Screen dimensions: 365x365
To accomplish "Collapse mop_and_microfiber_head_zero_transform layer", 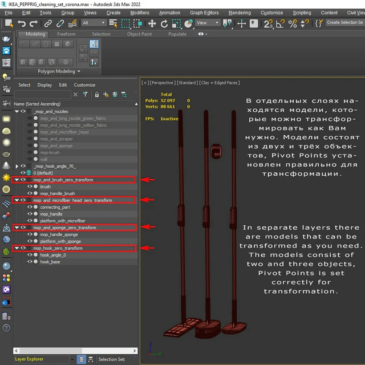I will [17, 200].
